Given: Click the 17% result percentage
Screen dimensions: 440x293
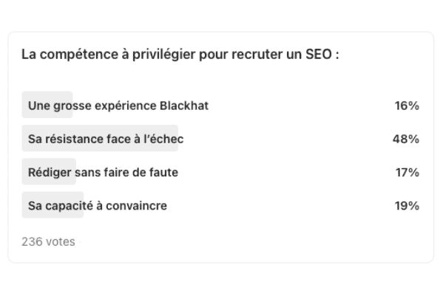Looking at the screenshot, I should click(407, 173).
